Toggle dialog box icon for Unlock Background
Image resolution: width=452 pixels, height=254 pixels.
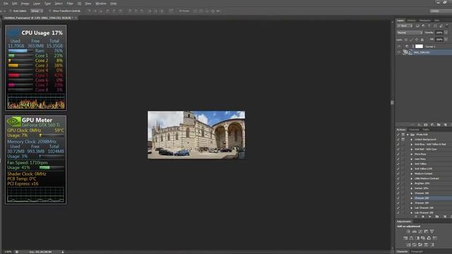403,140
